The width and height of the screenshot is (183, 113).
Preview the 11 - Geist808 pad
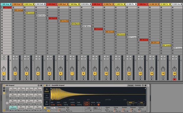click(x=30, y=98)
